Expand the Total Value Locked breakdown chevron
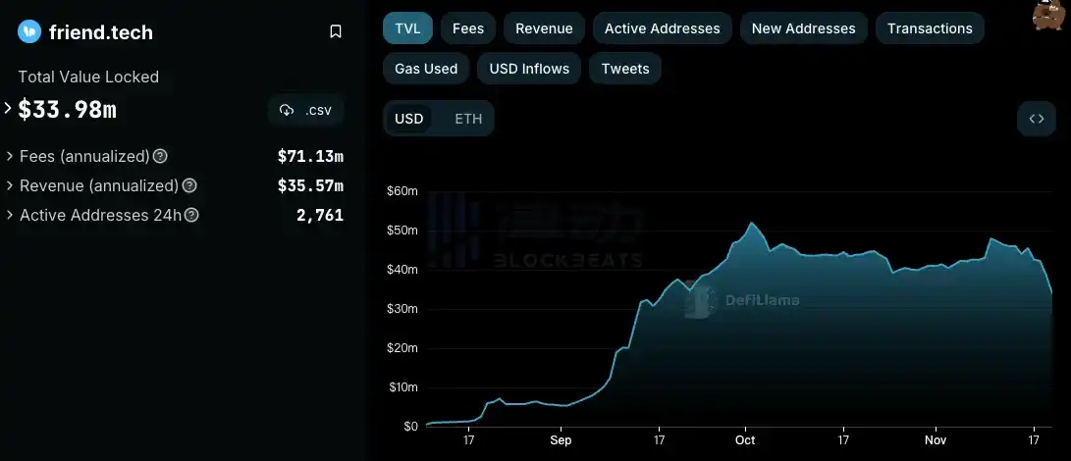The width and height of the screenshot is (1071, 461). (8, 108)
